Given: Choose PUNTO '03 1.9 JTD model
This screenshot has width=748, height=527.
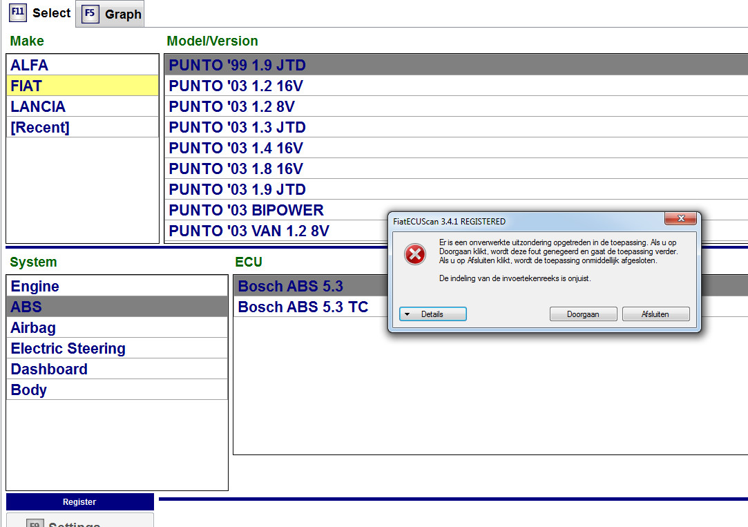Looking at the screenshot, I should click(456, 189).
